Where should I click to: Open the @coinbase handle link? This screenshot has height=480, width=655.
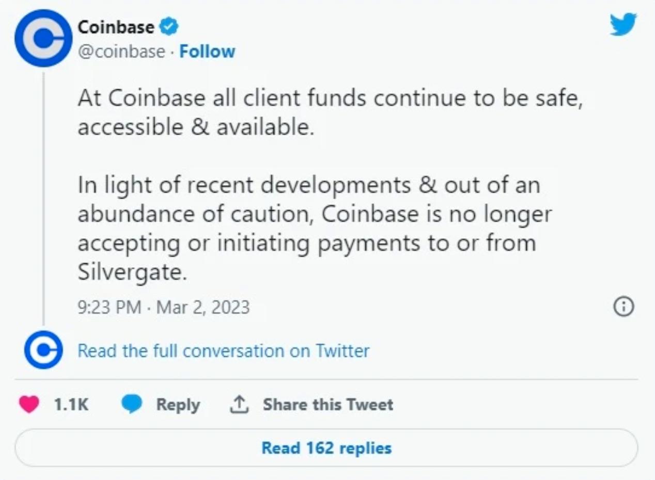pos(121,52)
